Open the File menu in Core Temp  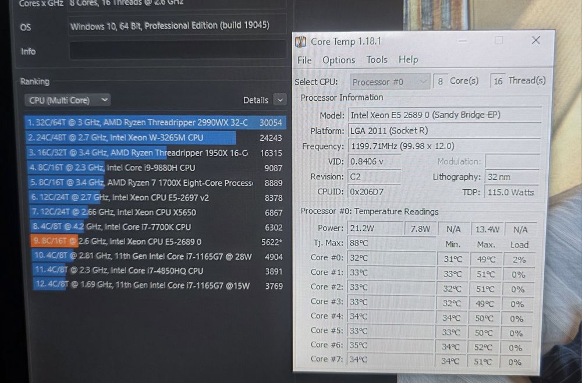pos(304,60)
